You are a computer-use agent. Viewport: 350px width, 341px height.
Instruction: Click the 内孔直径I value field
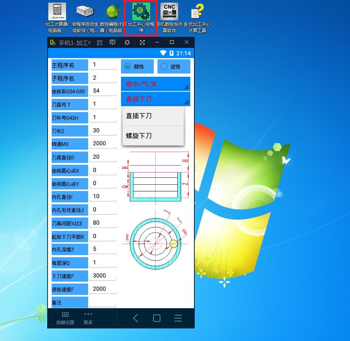(x=103, y=196)
